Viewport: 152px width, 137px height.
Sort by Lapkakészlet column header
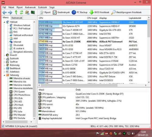point(135,18)
